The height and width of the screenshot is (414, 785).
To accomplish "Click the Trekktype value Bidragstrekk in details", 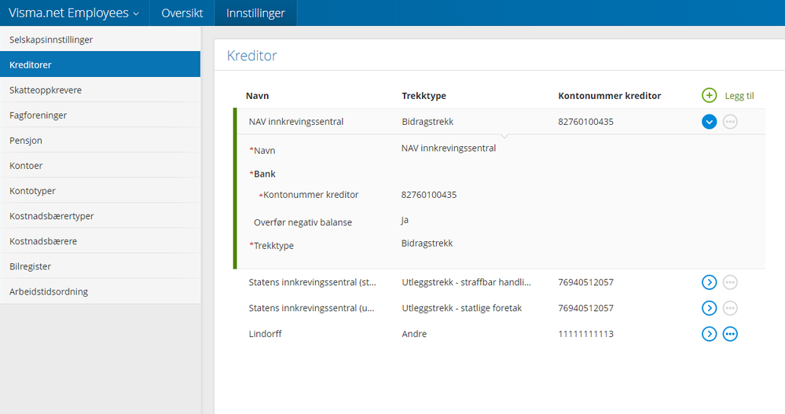I will click(427, 244).
